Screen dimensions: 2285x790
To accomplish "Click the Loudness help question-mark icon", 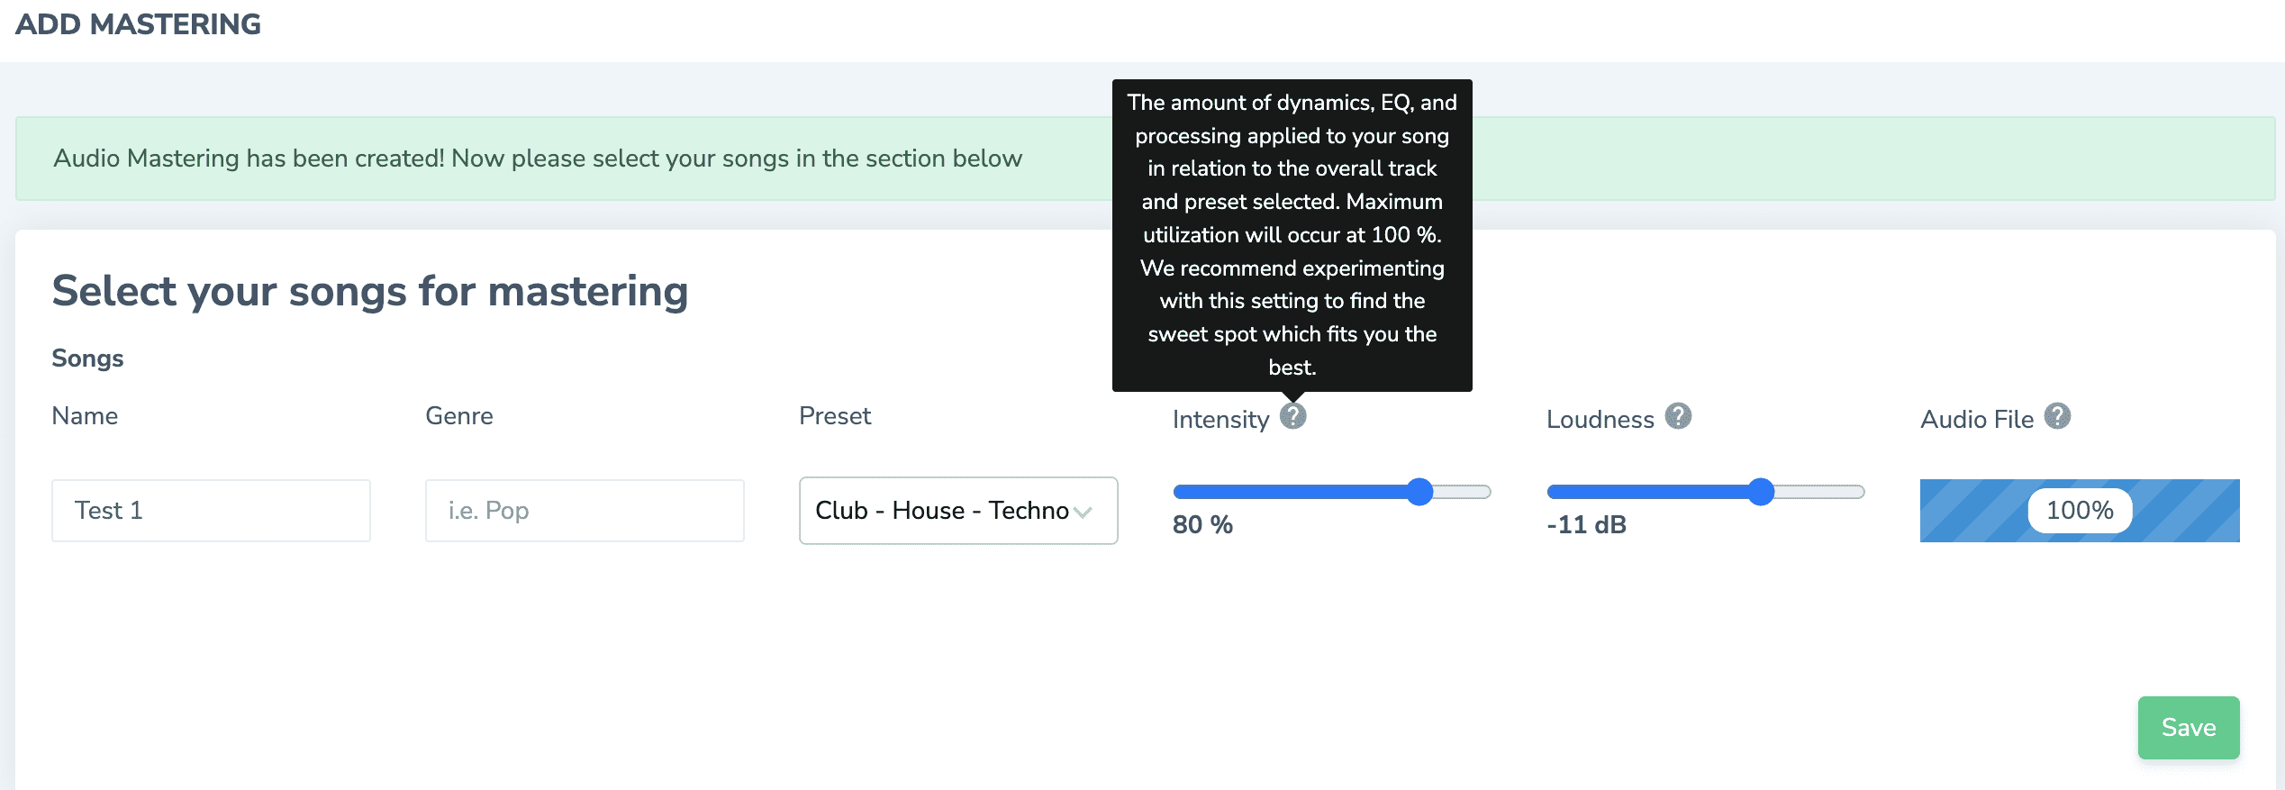I will tap(1678, 416).
